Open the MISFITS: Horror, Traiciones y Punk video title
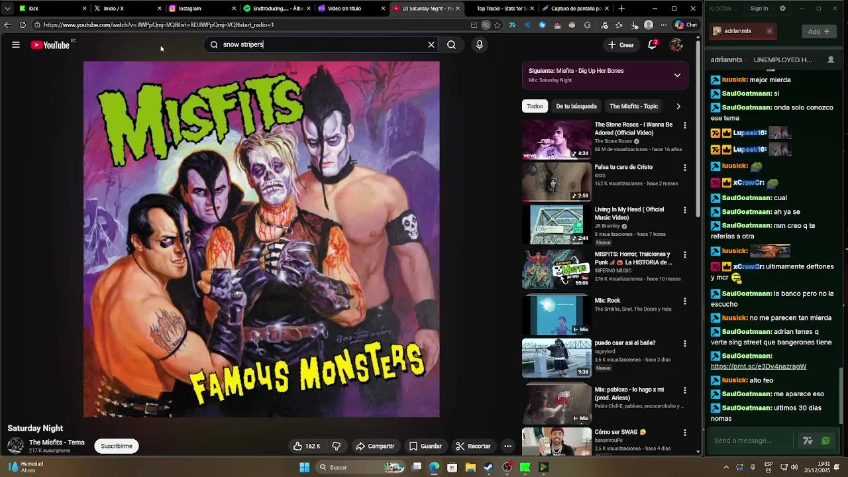Image resolution: width=848 pixels, height=477 pixels. tap(633, 258)
